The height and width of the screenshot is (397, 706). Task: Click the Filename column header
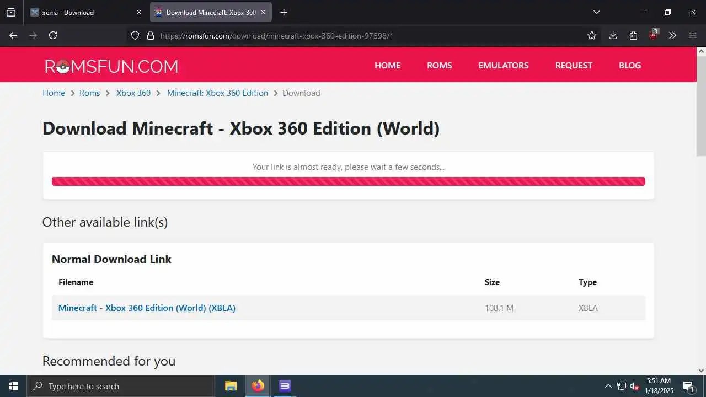click(76, 282)
